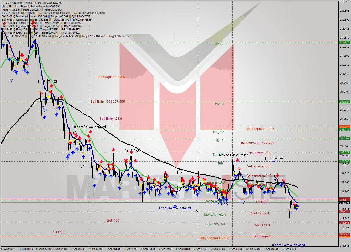Image resolution: width=351 pixels, height=252 pixels.
Task: Click the orange 202.294 stoploss price tag
Action: point(344,127)
